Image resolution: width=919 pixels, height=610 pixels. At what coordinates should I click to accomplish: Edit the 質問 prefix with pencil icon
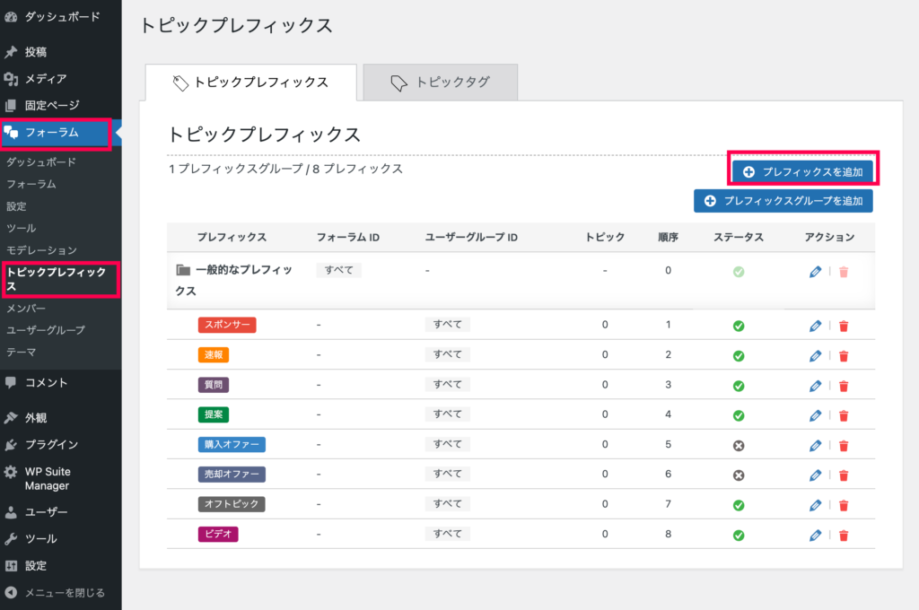(x=815, y=386)
